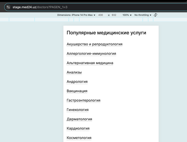Screen dimensions: 187x142
Task: Open Dimensions iPhone 14 Pro Max dropdown
Action: point(76,15)
